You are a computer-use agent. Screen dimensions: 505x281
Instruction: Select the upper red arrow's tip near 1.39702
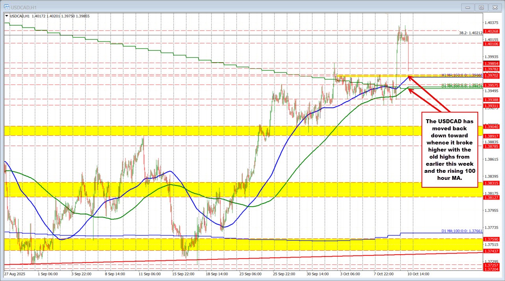(408, 76)
